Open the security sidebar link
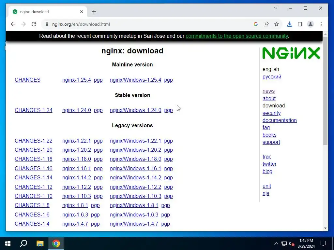334x250 pixels. click(x=271, y=113)
